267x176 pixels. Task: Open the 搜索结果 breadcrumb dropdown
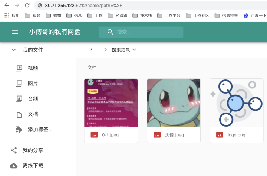pyautogui.click(x=124, y=50)
